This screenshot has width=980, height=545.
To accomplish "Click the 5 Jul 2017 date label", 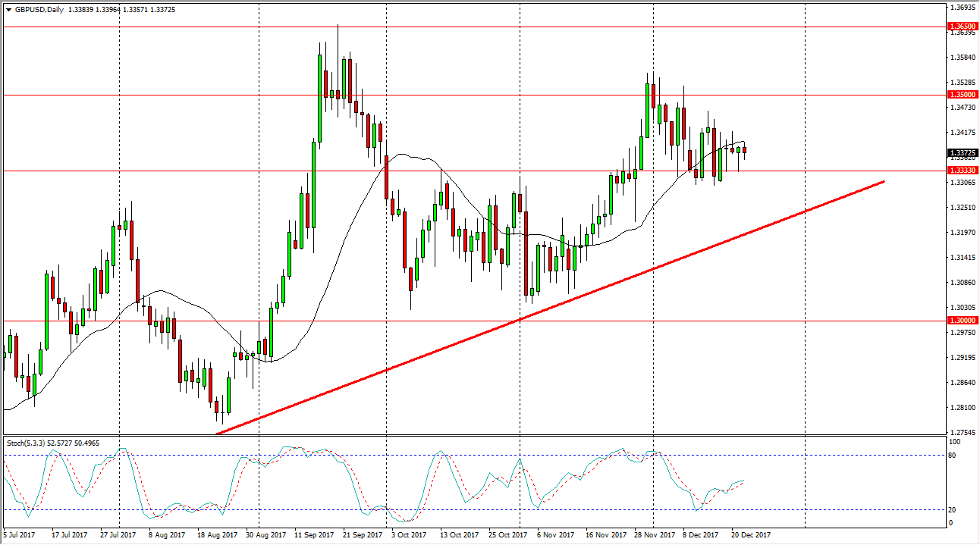I will tap(19, 534).
